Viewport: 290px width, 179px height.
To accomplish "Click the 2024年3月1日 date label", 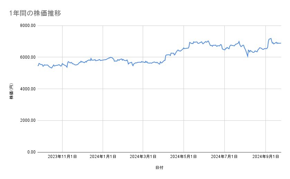I will (x=143, y=157).
